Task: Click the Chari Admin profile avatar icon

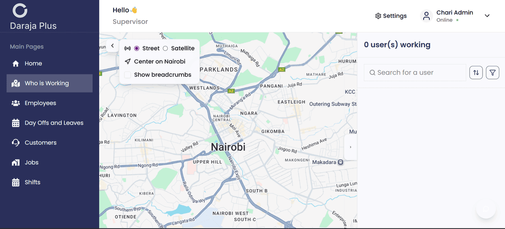Action: point(426,16)
